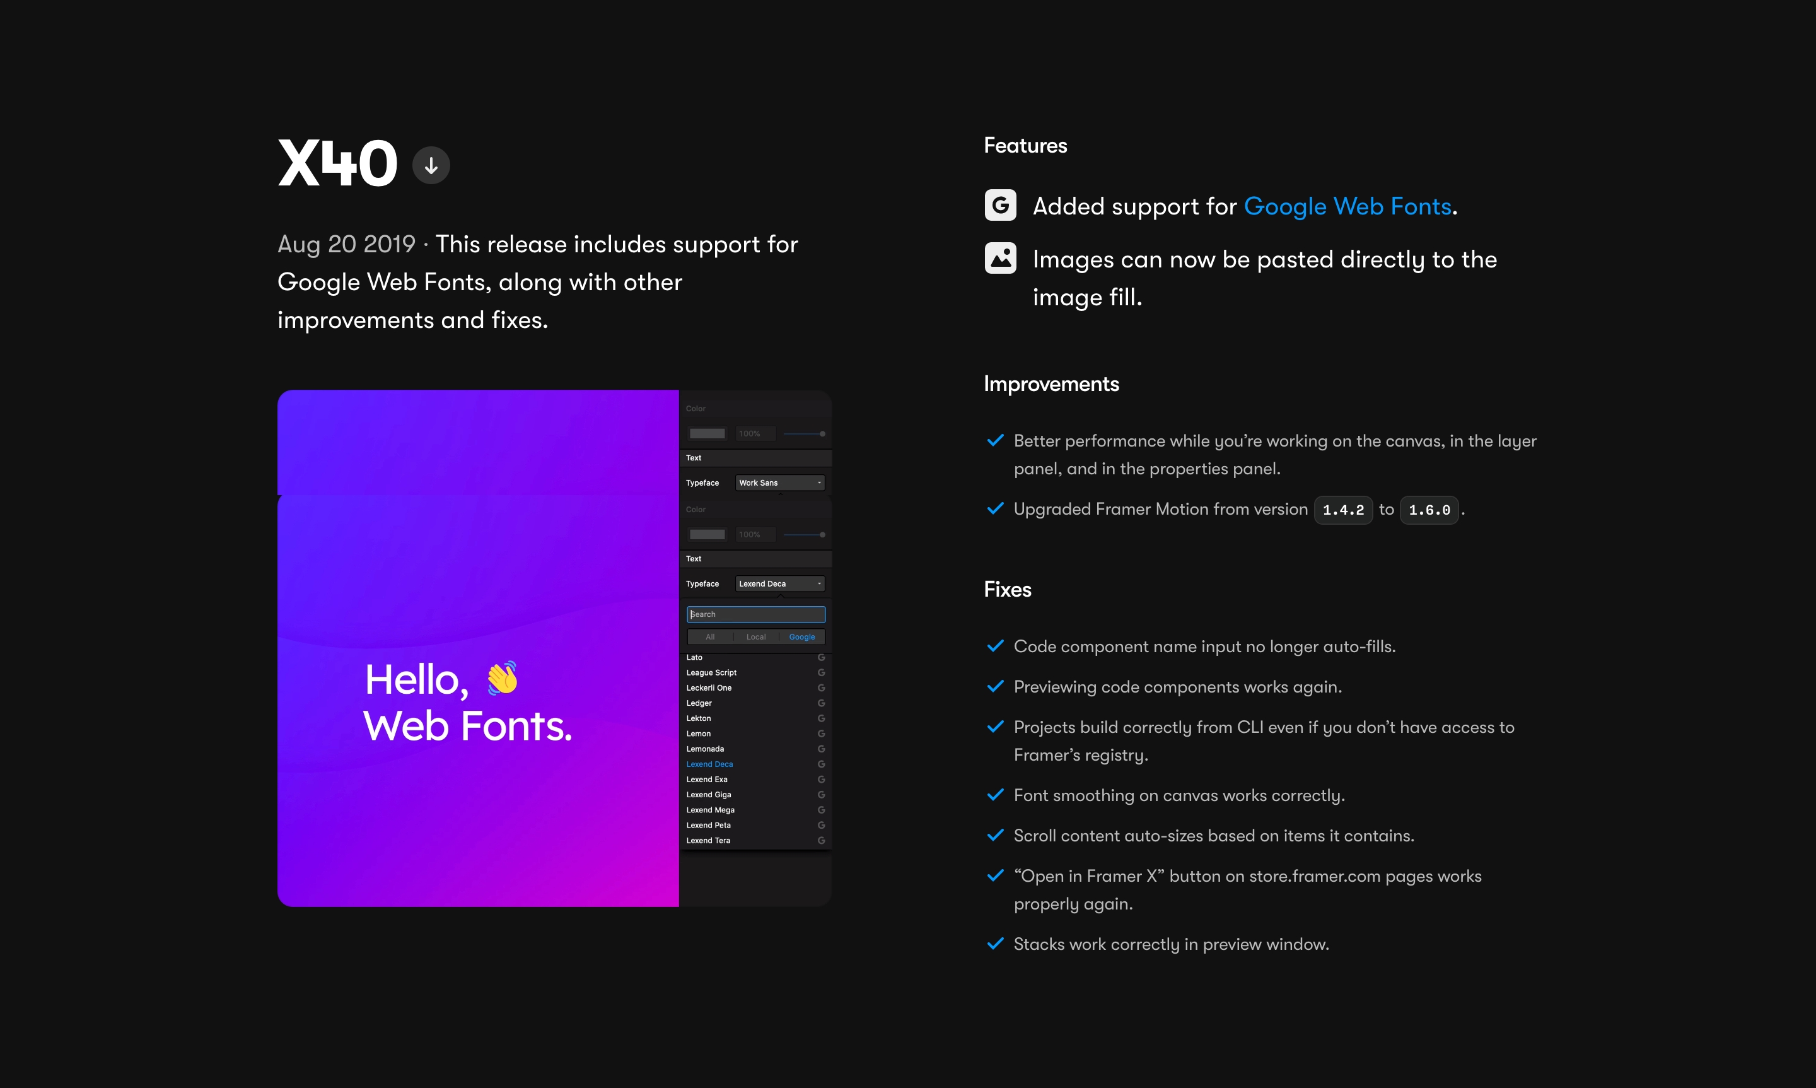Switch to the Local fonts tab

755,636
